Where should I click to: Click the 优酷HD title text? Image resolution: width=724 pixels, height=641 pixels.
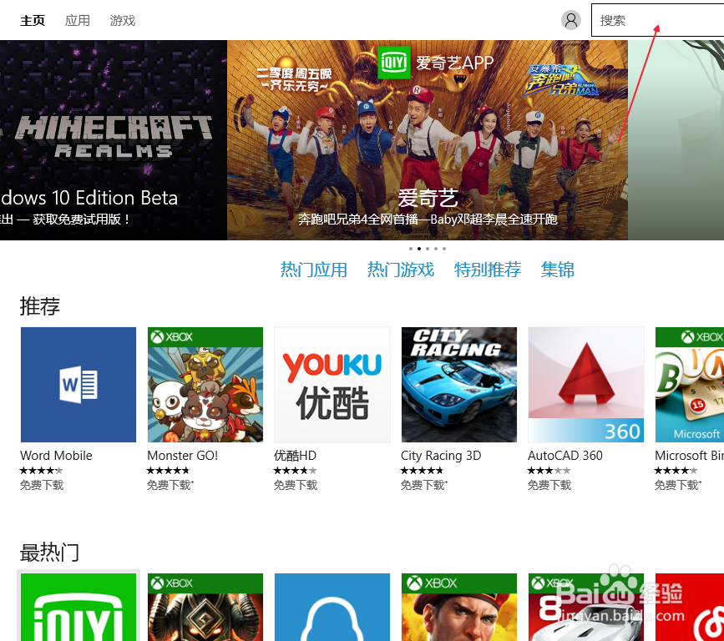(x=295, y=456)
